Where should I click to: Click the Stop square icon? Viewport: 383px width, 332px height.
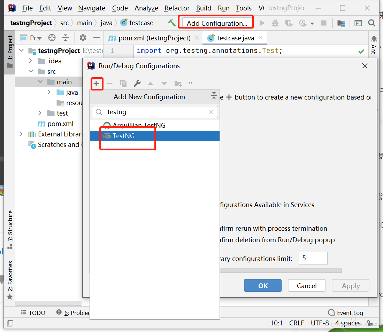[x=324, y=23]
